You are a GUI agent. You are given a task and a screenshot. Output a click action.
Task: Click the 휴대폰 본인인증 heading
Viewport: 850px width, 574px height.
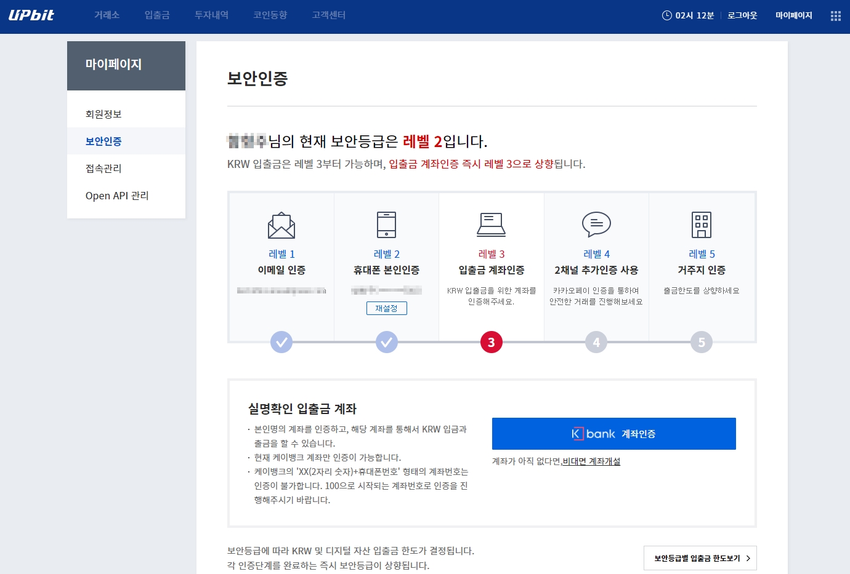click(x=387, y=270)
